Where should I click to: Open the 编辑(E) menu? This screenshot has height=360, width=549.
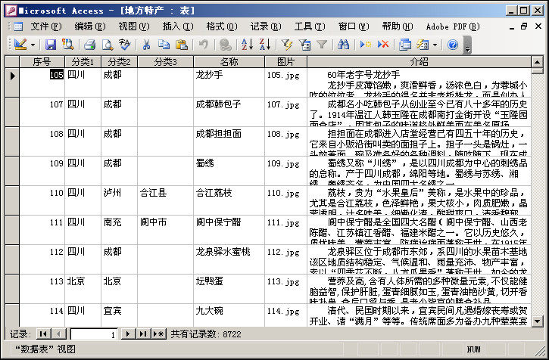89,26
